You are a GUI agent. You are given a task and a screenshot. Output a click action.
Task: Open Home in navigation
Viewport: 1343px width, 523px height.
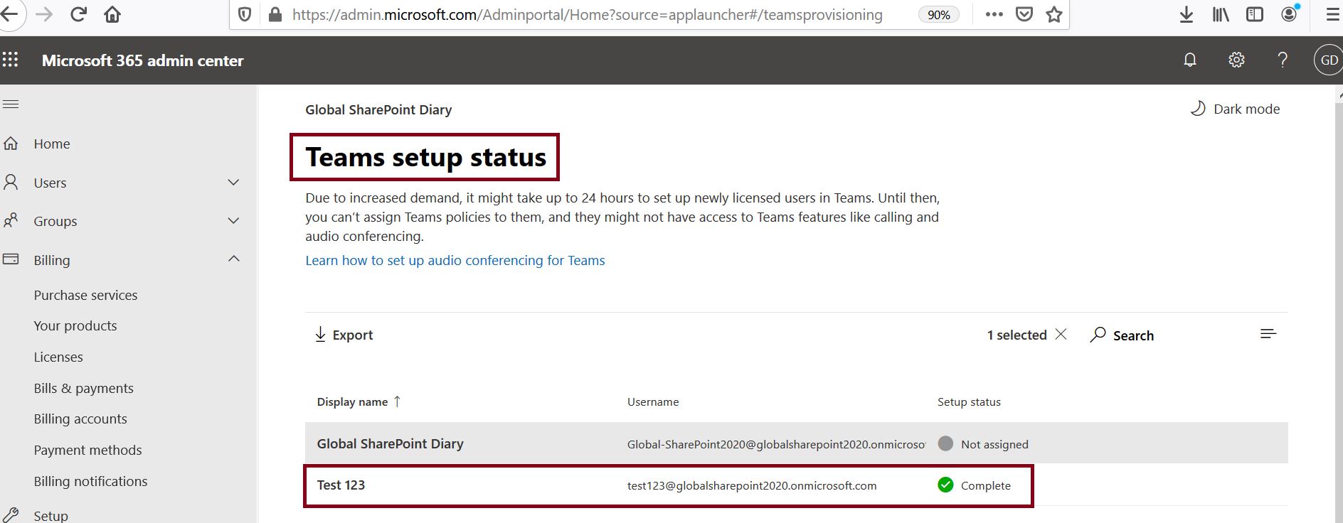(x=52, y=144)
